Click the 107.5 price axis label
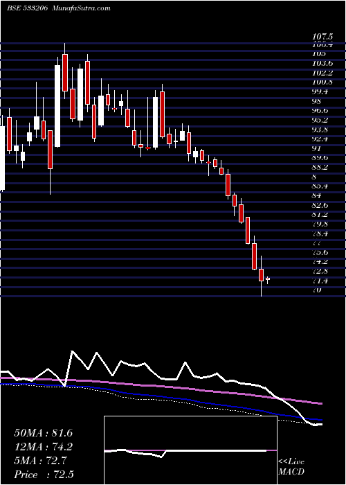Image resolution: width=346 pixels, height=485 pixels. pos(323,37)
